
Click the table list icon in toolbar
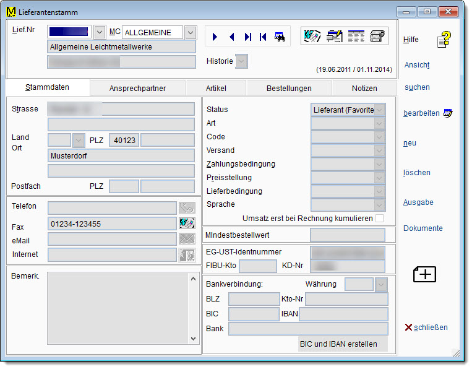coord(356,37)
